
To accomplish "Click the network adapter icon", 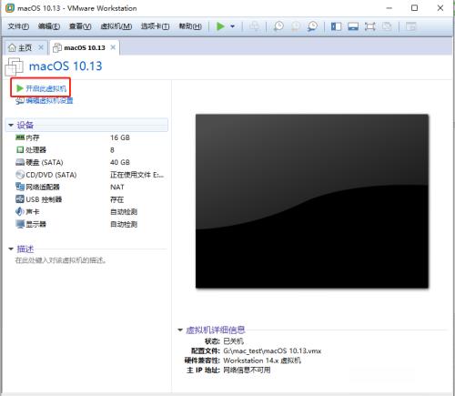I will pyautogui.click(x=20, y=187).
